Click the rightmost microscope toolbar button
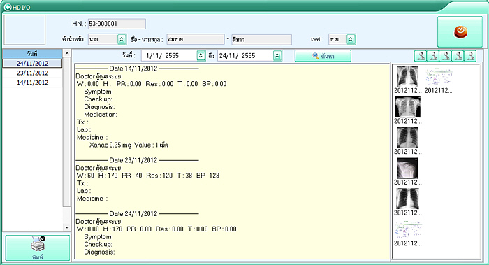 (470, 56)
